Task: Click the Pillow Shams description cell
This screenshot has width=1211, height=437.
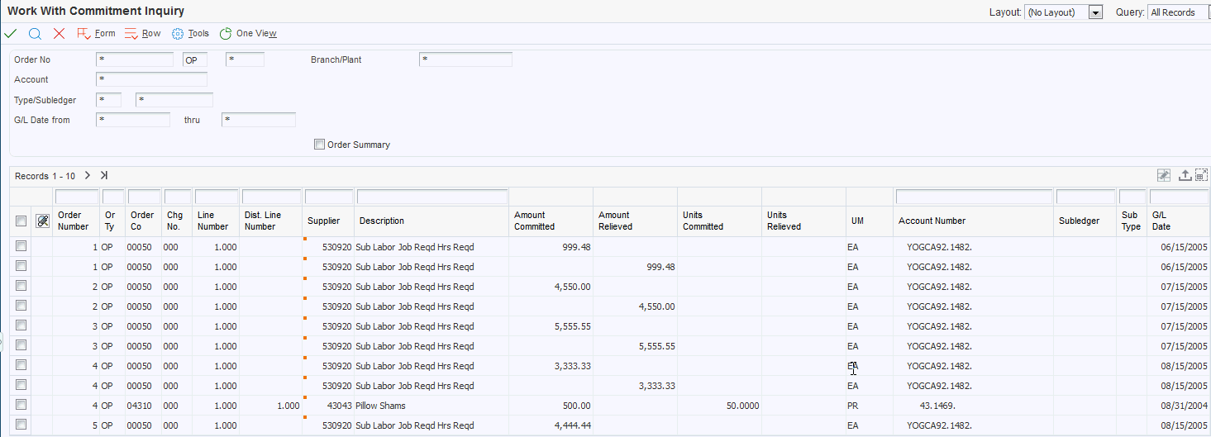Action: pos(431,406)
